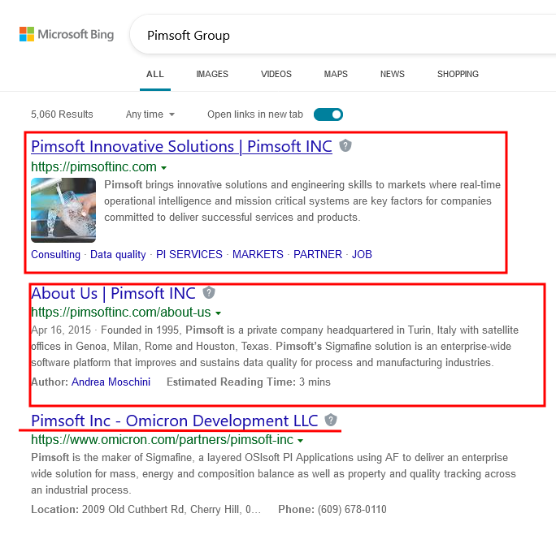Open Pimsoft Innovative Solutions | Pimsoft INC result
The image size is (556, 535).
pyautogui.click(x=181, y=147)
